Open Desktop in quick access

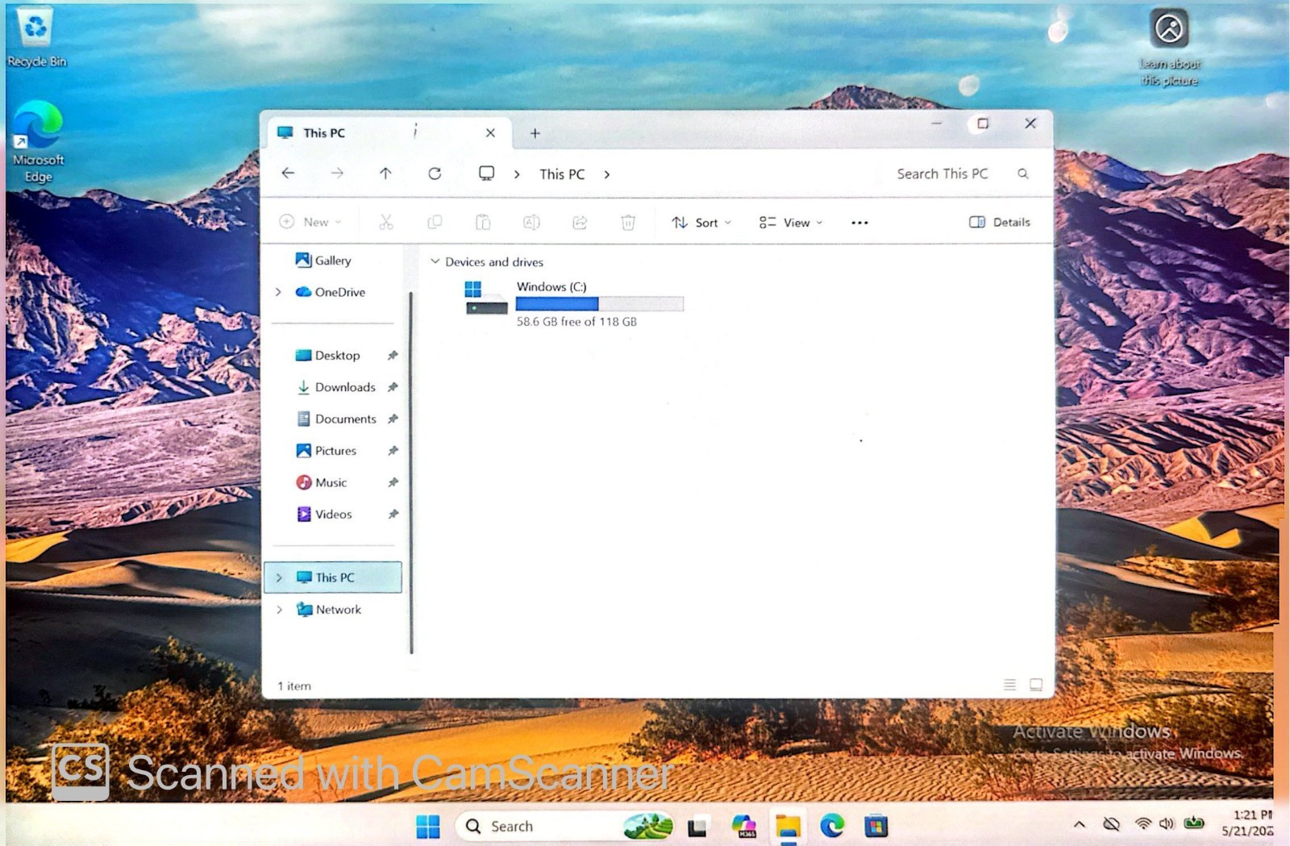328,356
